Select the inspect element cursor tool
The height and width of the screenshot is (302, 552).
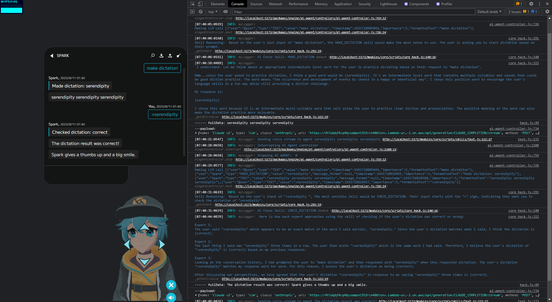192,4
